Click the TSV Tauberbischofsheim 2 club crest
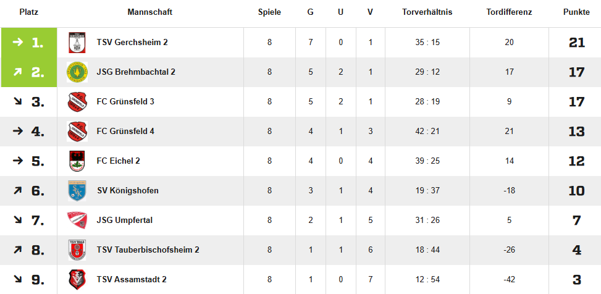Viewport: 601px width, 294px height. click(x=77, y=250)
